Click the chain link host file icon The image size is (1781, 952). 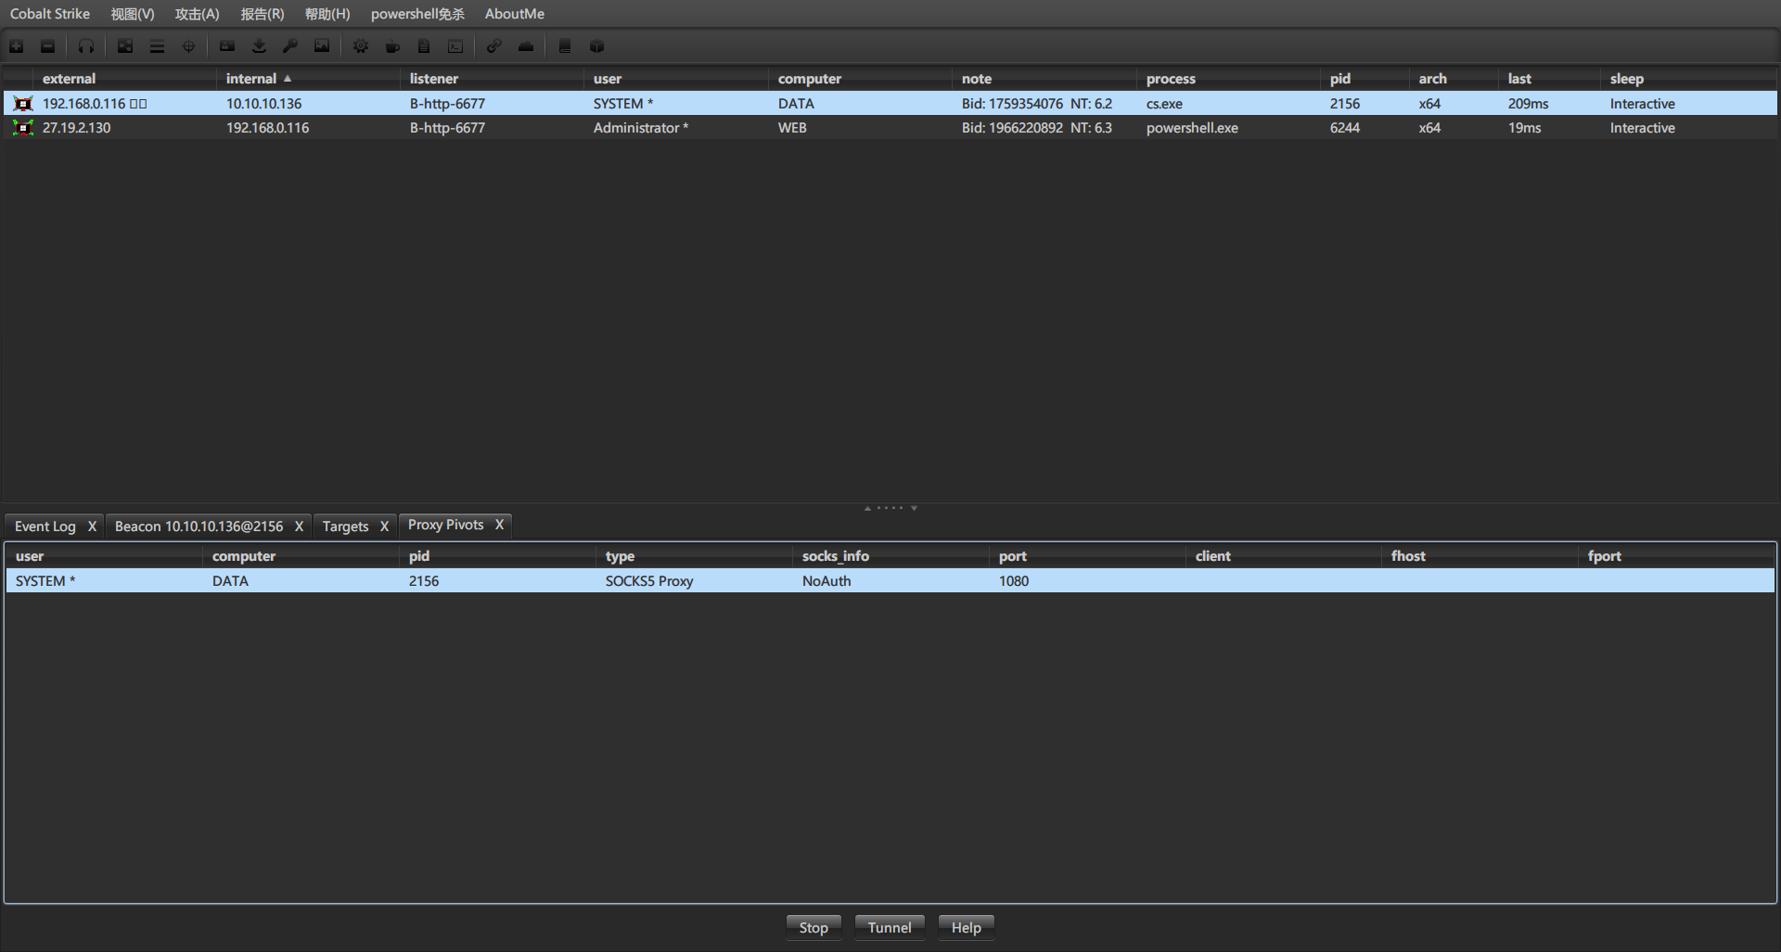[494, 46]
